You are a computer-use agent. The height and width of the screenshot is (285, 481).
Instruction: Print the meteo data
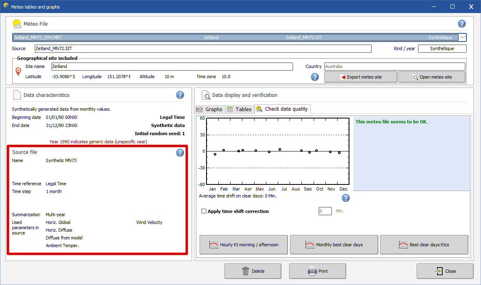point(318,271)
